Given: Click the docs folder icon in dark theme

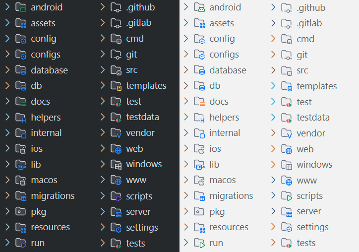Looking at the screenshot, I should coord(21,102).
